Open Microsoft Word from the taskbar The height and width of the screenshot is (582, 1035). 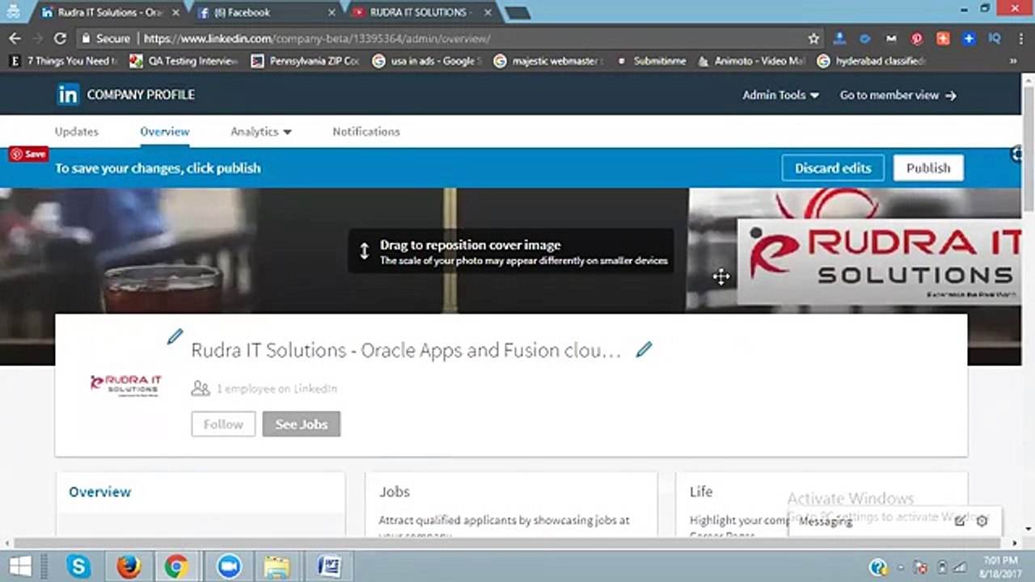coord(328,566)
